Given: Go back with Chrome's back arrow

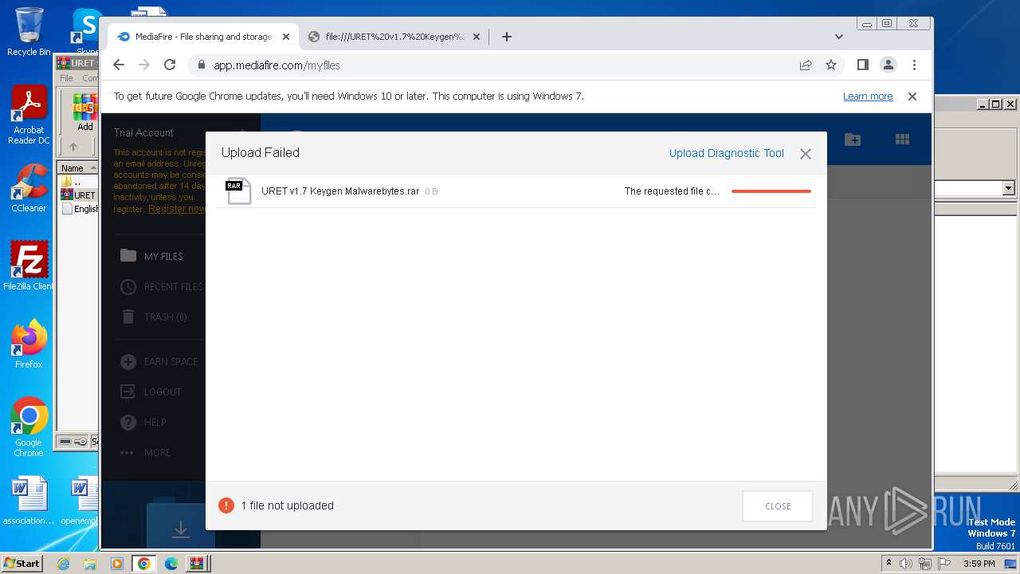Looking at the screenshot, I should click(x=119, y=65).
